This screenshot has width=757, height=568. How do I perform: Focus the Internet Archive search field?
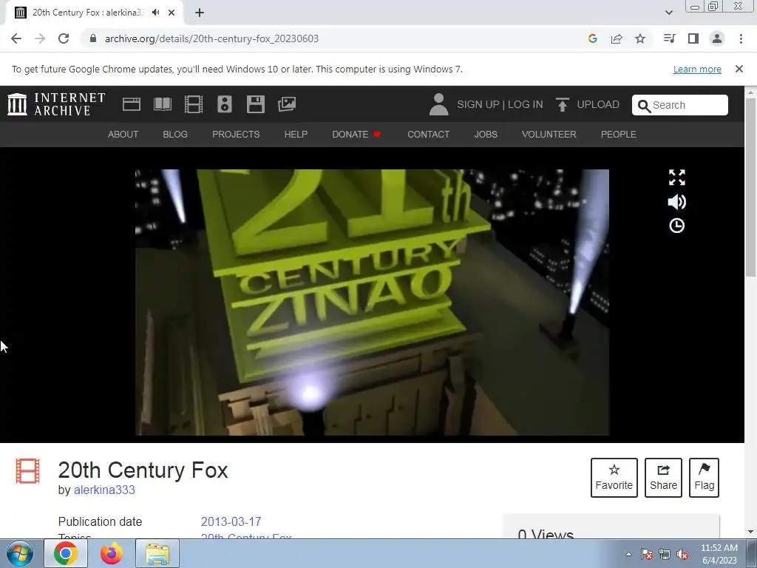pos(680,105)
